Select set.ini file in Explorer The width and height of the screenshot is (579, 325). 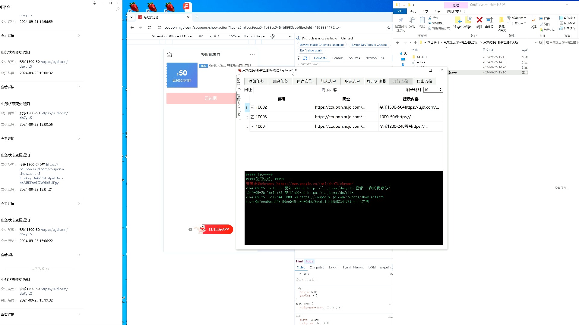point(421,62)
